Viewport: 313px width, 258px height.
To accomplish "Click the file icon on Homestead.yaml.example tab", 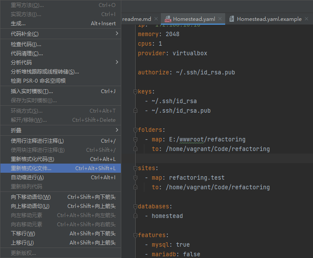I will (x=232, y=19).
